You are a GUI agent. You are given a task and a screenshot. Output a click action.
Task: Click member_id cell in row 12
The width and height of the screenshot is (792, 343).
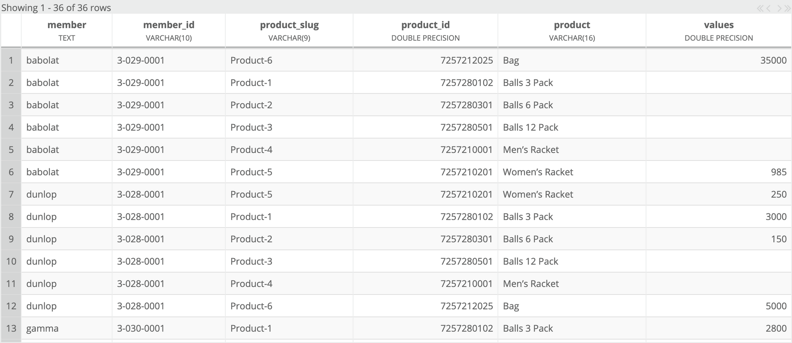tap(169, 306)
